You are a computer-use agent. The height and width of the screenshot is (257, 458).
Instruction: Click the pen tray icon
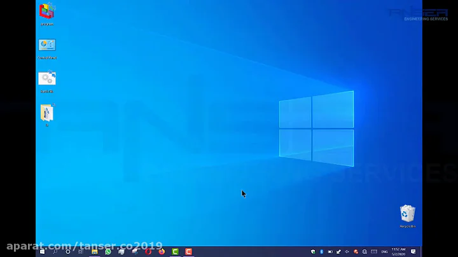coord(338,252)
